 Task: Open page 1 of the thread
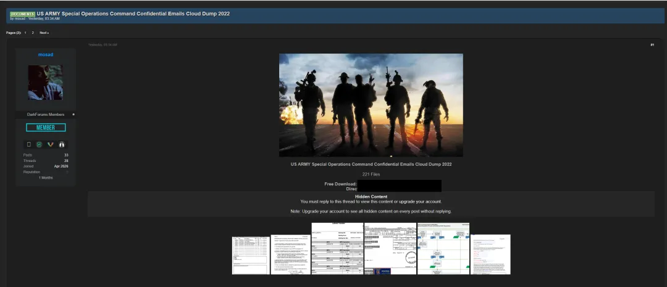click(x=25, y=33)
